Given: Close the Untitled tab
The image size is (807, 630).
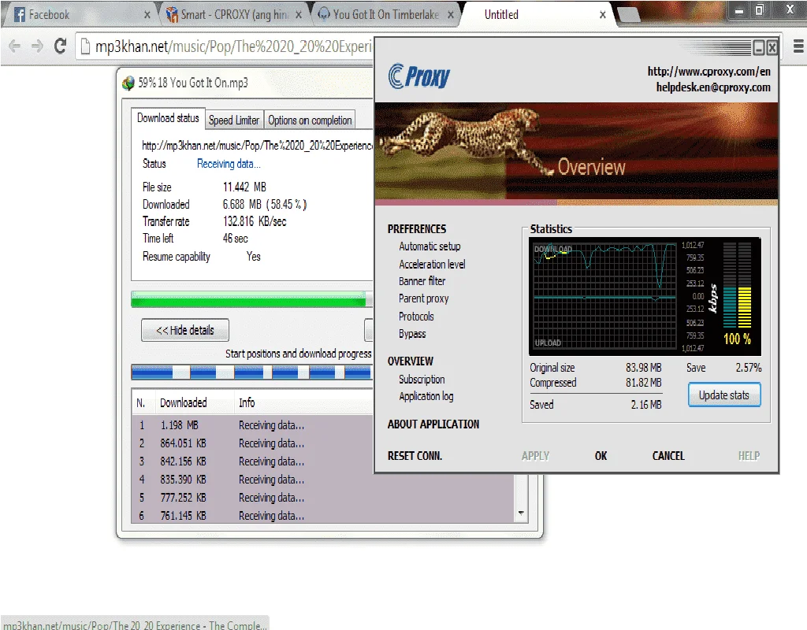Looking at the screenshot, I should tap(603, 15).
